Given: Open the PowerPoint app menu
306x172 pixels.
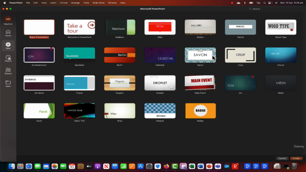Looking at the screenshot, I should point(16,3).
